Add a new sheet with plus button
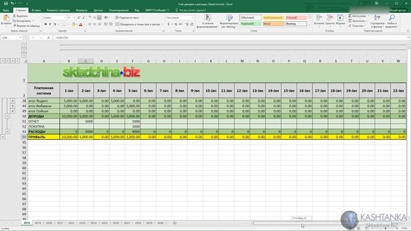The width and height of the screenshot is (411, 231). pyautogui.click(x=175, y=223)
